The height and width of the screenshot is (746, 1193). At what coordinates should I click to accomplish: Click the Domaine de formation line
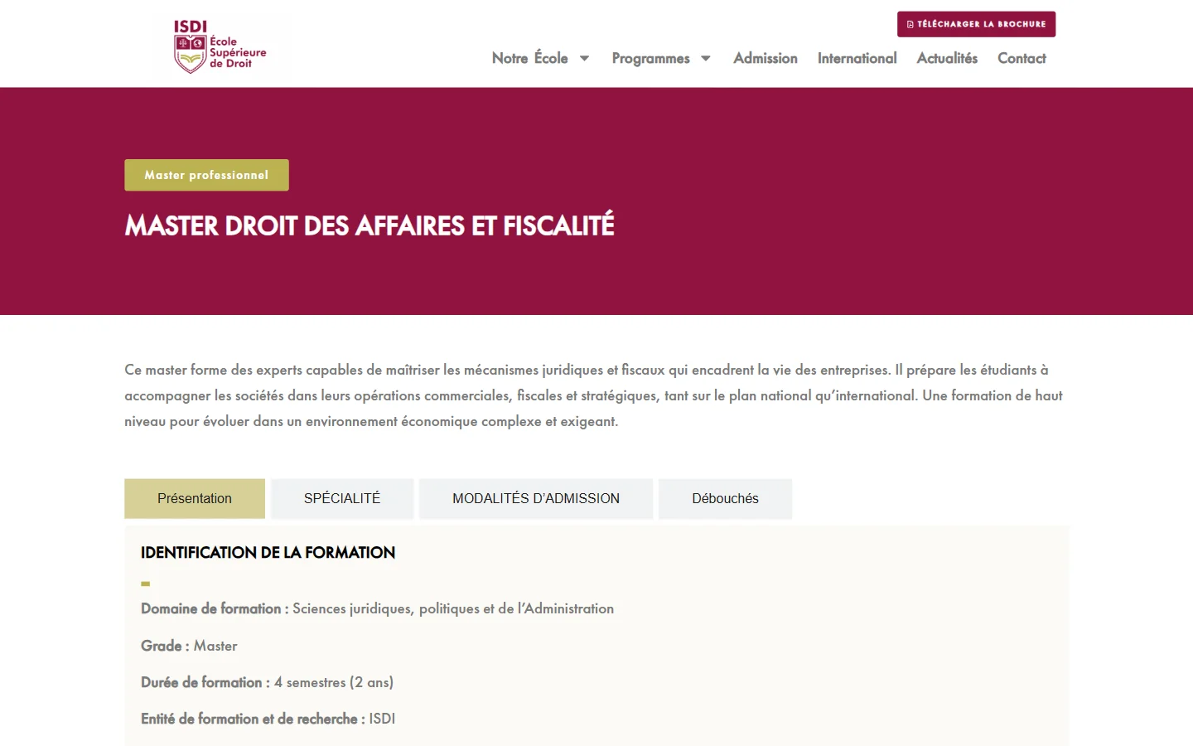tap(377, 608)
